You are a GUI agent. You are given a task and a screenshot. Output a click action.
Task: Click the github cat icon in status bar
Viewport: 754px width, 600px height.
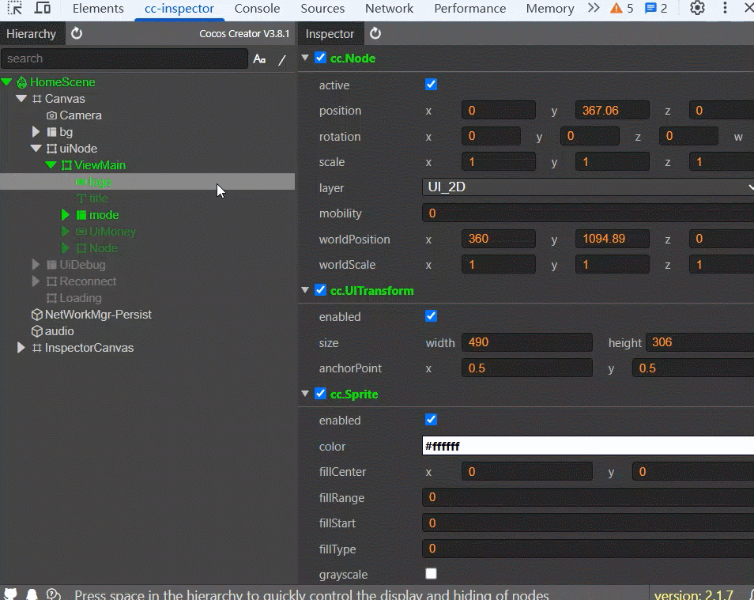10,594
